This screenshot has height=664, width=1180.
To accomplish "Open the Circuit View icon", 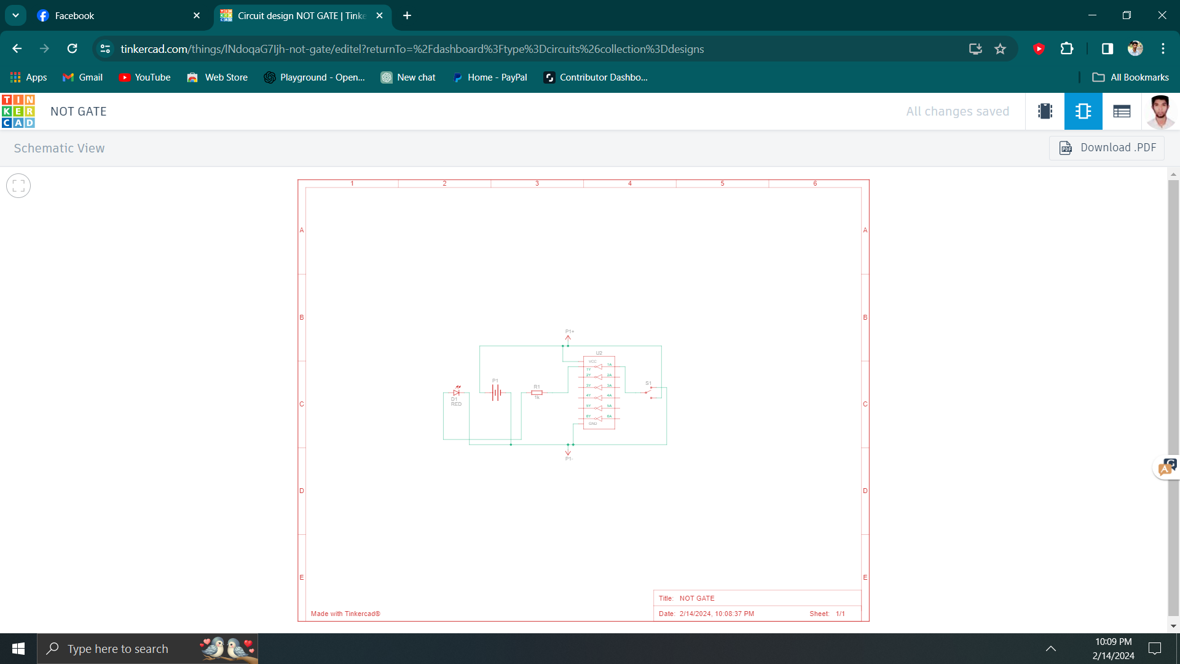I will (1045, 111).
